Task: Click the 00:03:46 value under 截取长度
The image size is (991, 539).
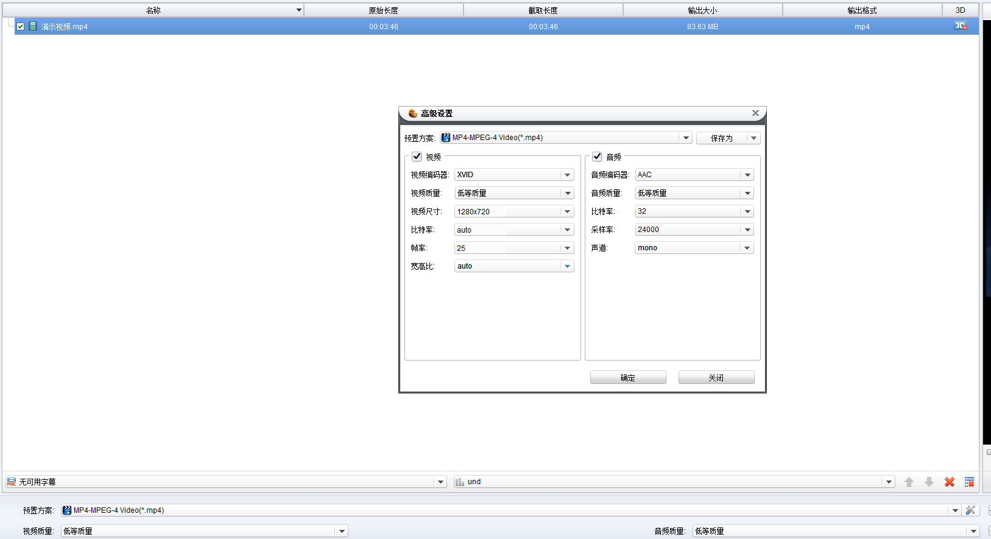Action: [x=543, y=27]
